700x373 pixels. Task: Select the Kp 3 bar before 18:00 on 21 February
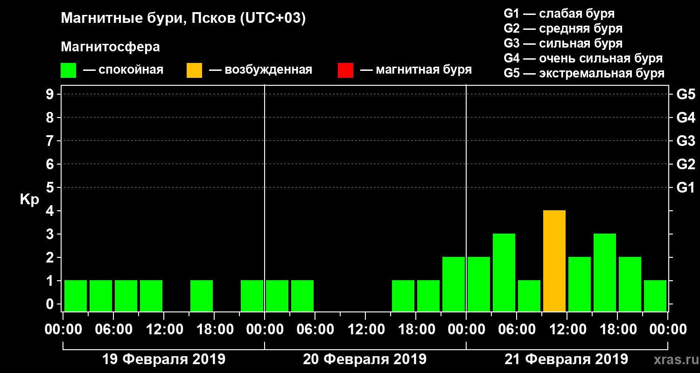click(x=605, y=272)
